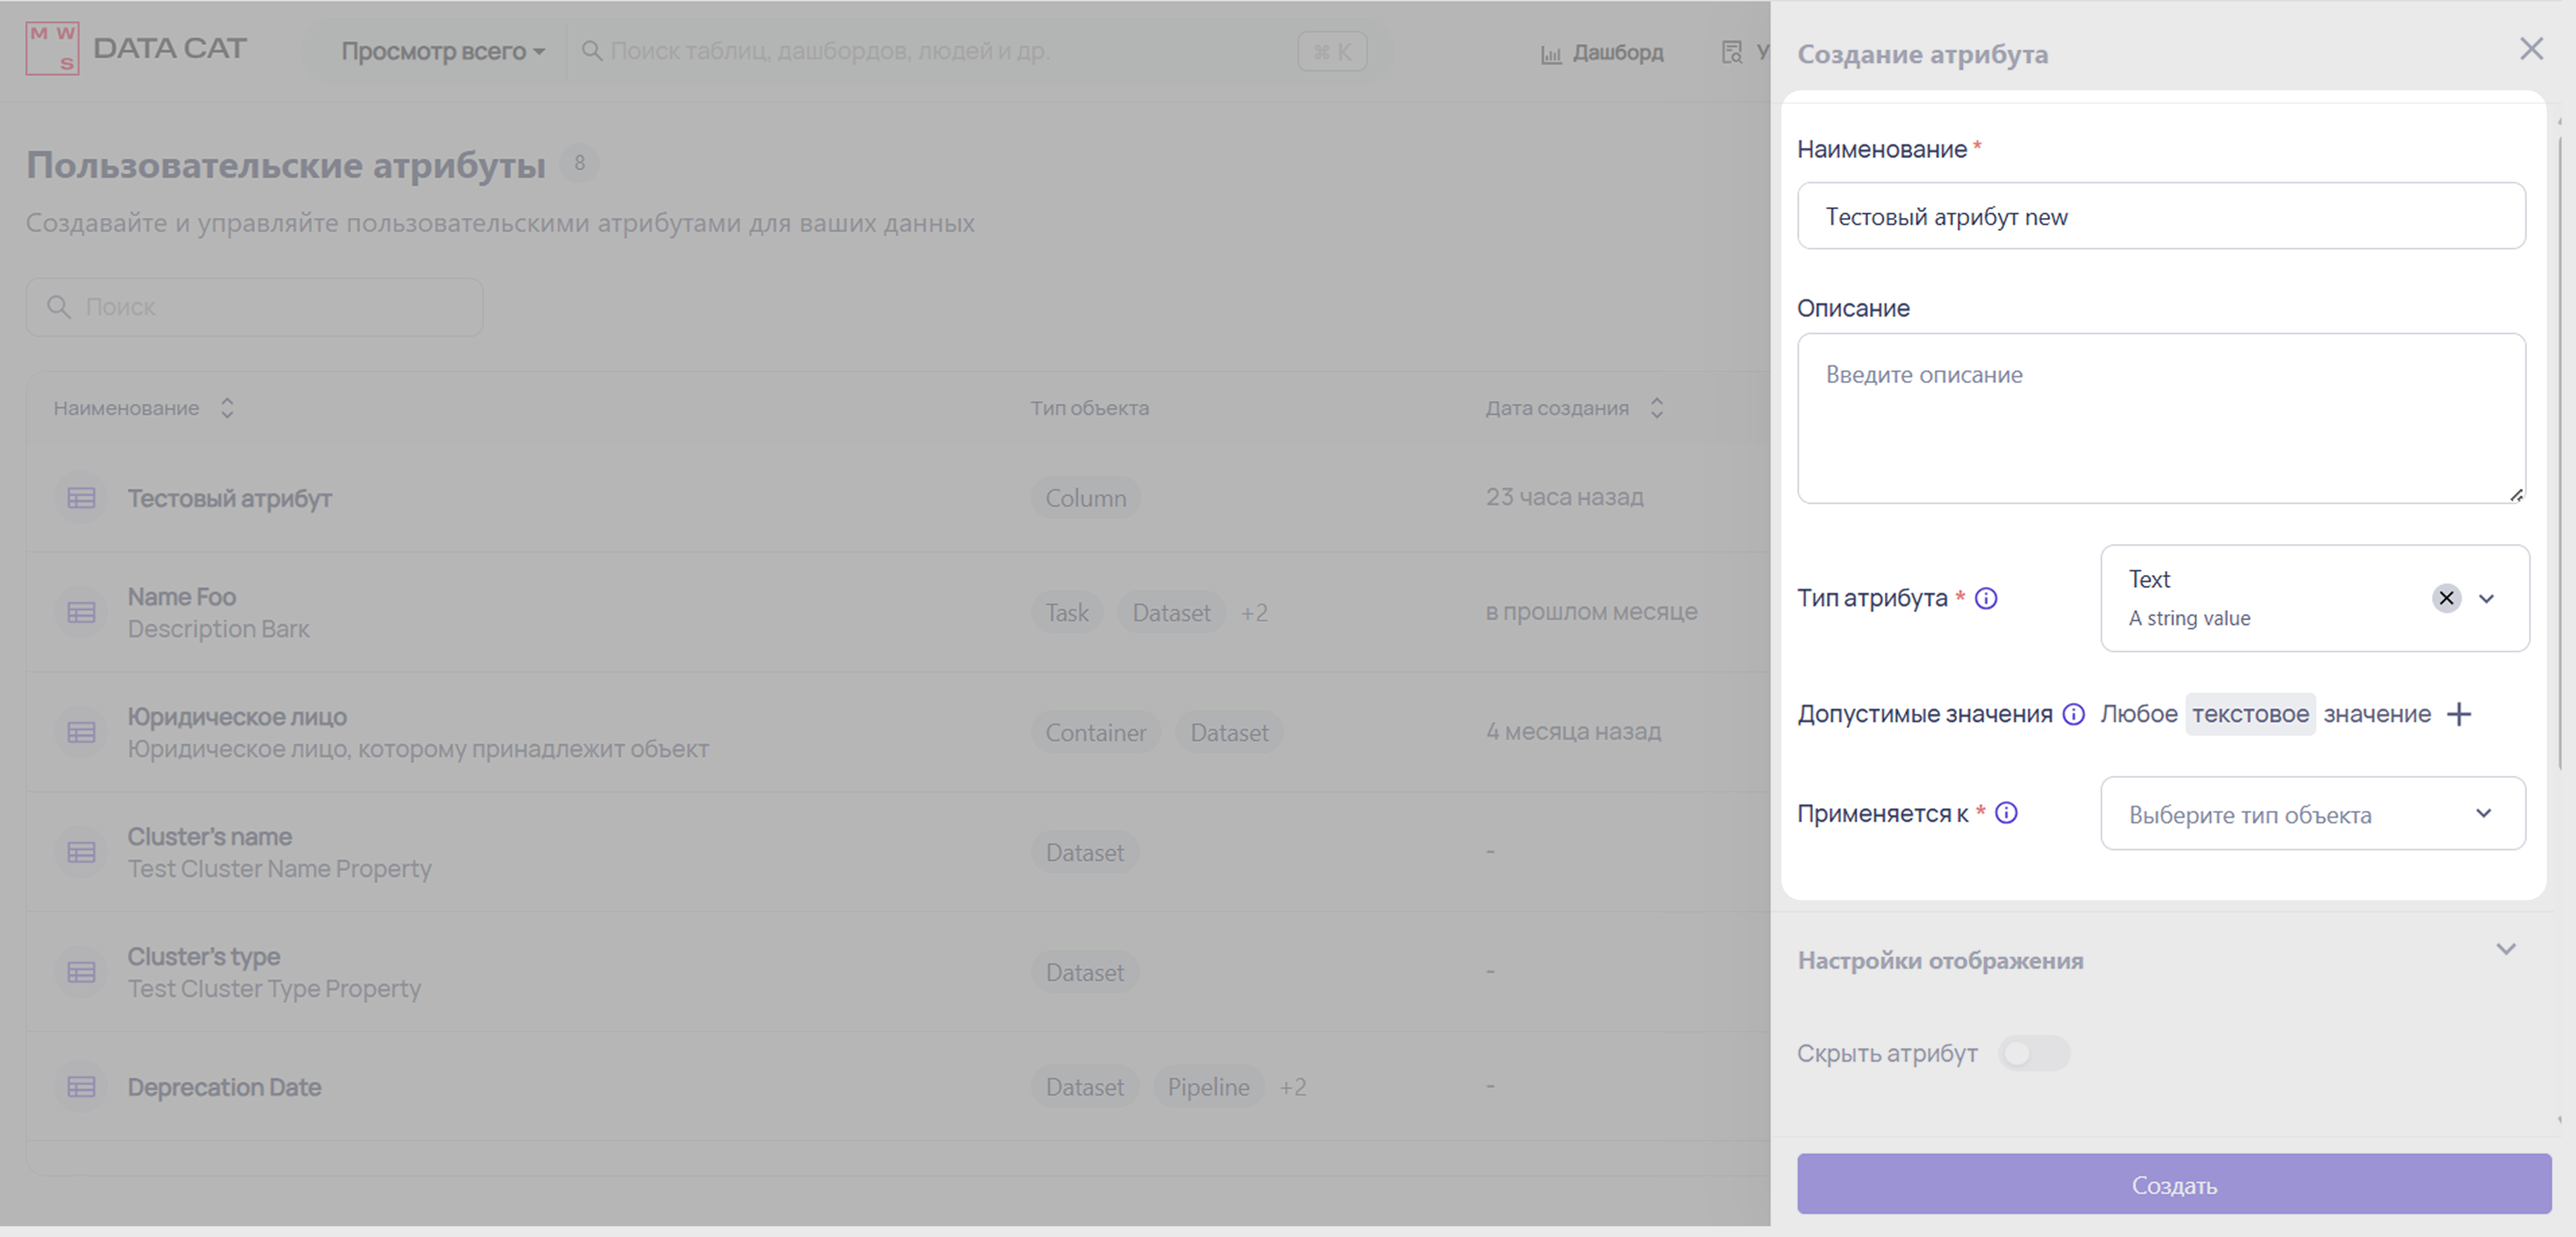Click the info icon beside Применяется к
This screenshot has height=1237, width=2576.
pyautogui.click(x=2006, y=813)
